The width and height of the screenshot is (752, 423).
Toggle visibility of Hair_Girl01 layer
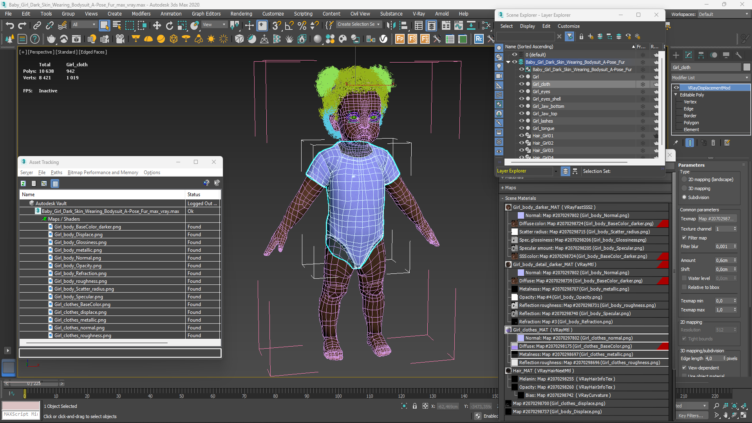pos(521,135)
